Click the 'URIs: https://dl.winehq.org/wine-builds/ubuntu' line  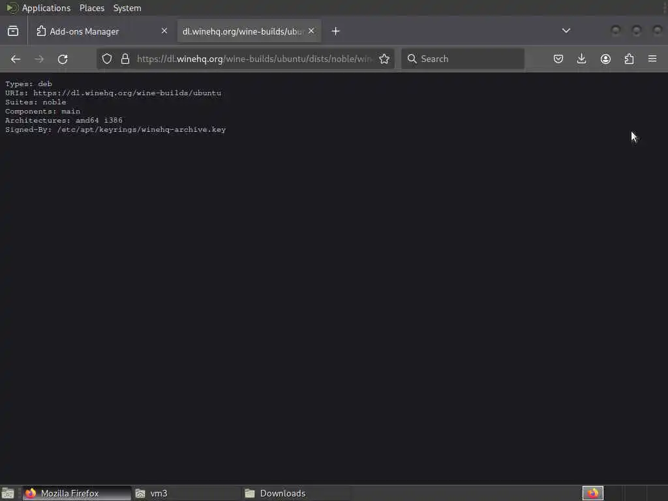click(114, 93)
